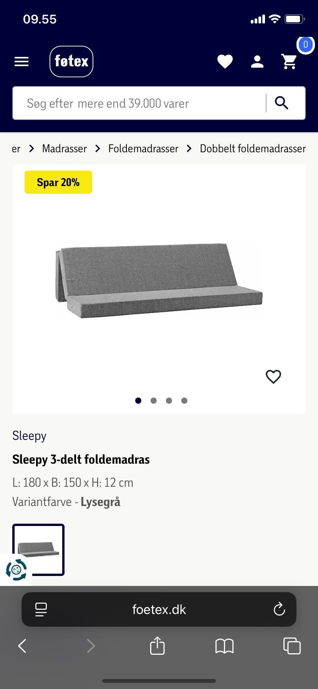Open the Safari share sheet

click(x=157, y=646)
